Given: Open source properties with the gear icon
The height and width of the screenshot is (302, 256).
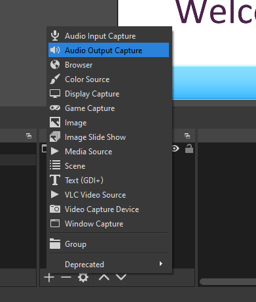Looking at the screenshot, I should (83, 278).
